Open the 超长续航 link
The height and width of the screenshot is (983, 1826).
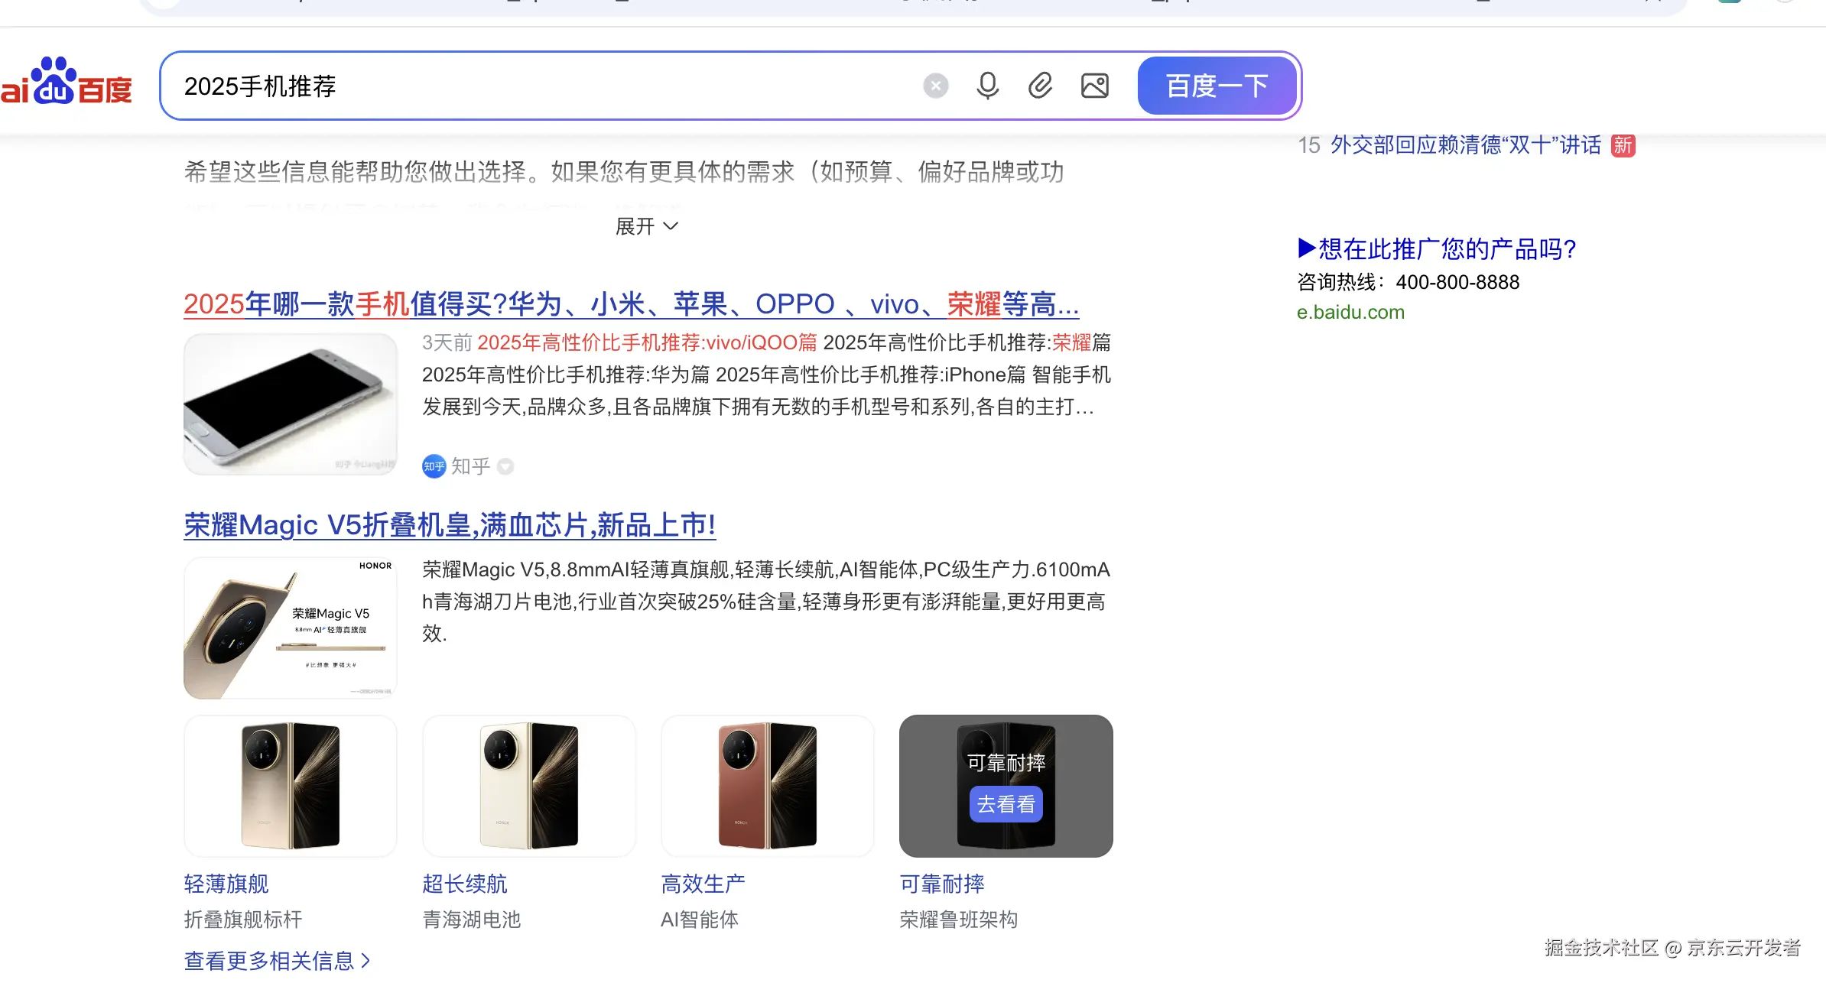(464, 884)
